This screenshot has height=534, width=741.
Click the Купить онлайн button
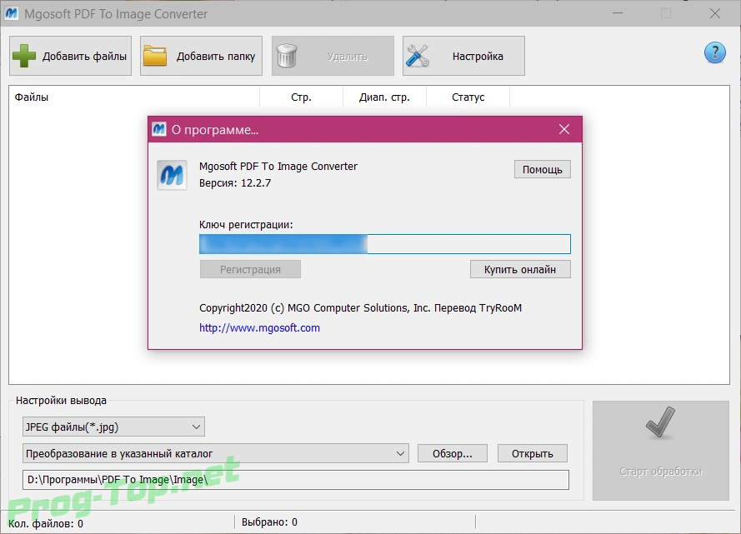pos(520,270)
